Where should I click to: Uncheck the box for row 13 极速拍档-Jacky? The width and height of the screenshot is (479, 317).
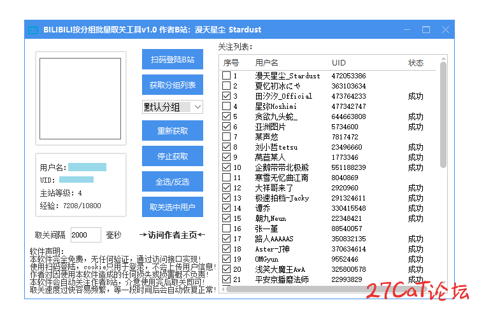pyautogui.click(x=226, y=197)
